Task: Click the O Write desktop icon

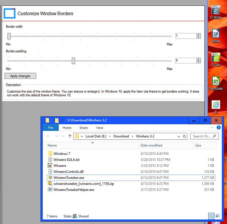Action: pos(216,12)
